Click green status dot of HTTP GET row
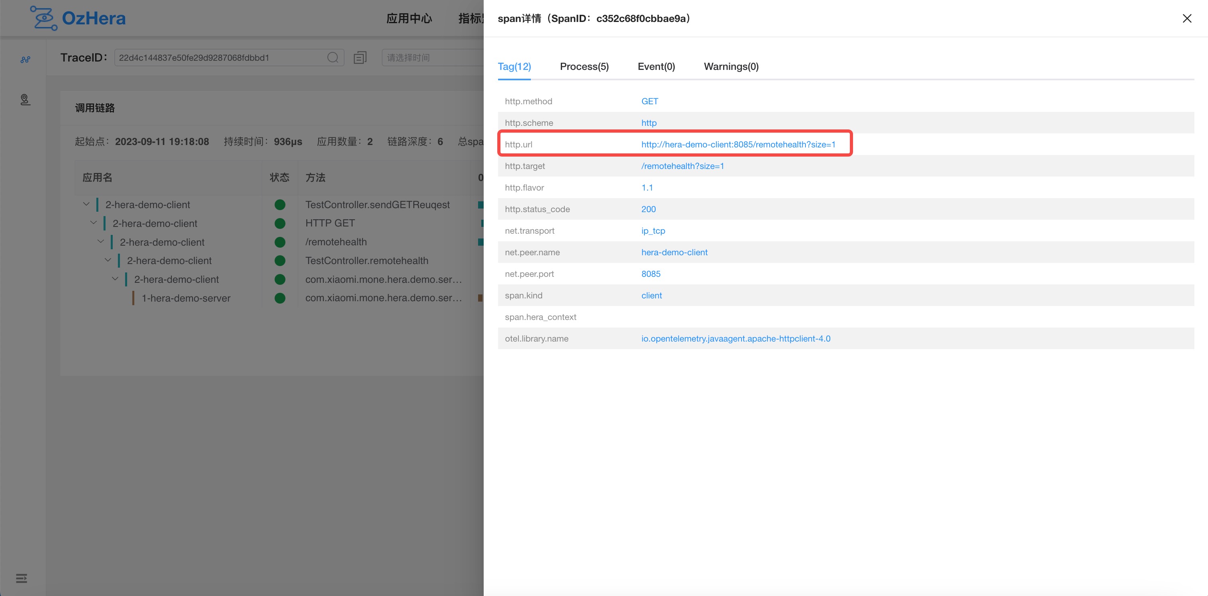 point(280,223)
